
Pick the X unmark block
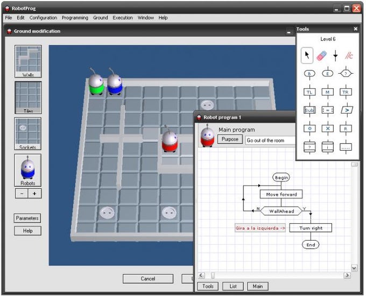tap(327, 129)
